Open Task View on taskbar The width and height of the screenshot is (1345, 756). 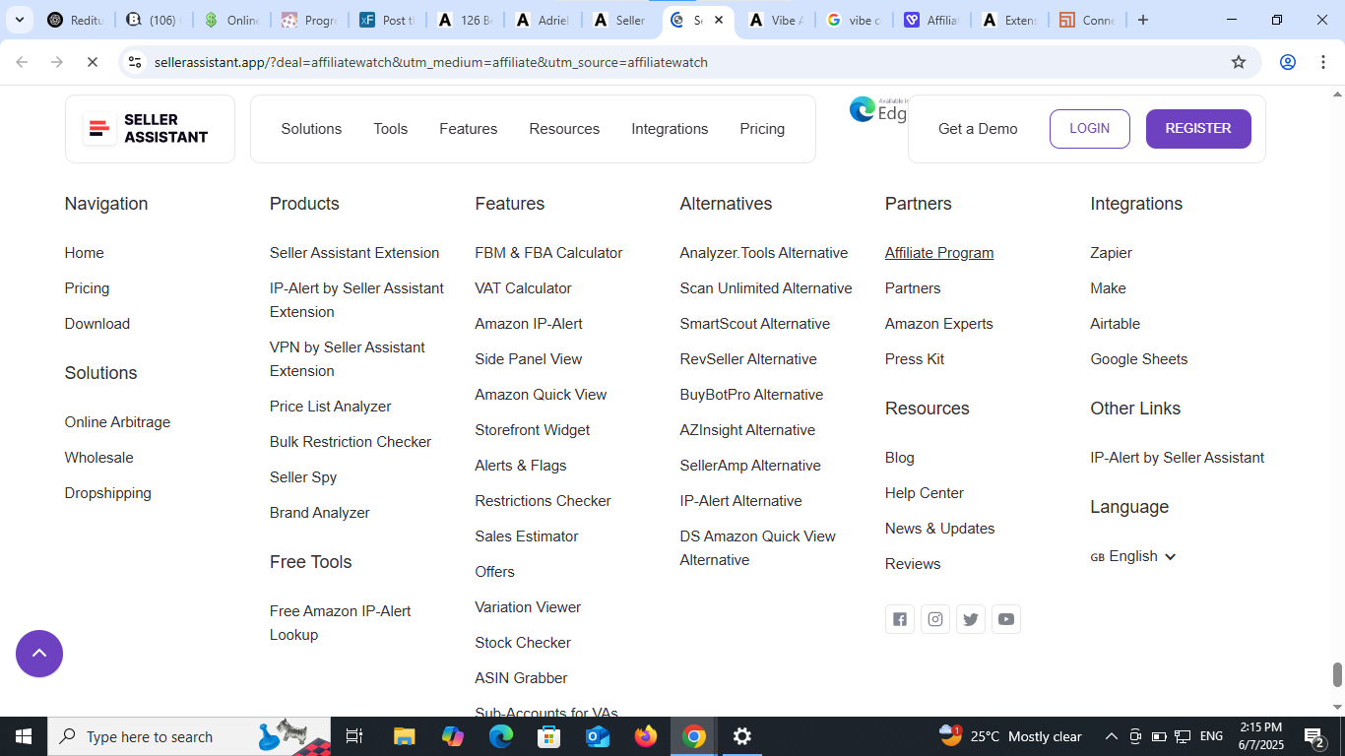354,736
